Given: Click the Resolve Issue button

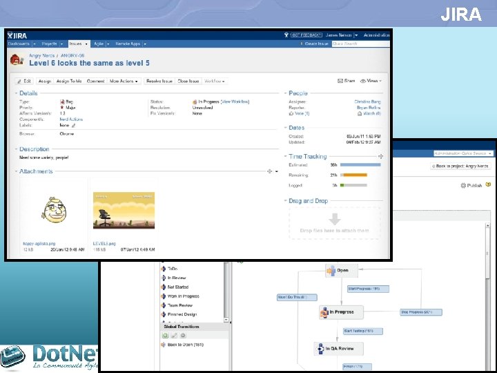Looking at the screenshot, I should (x=159, y=82).
